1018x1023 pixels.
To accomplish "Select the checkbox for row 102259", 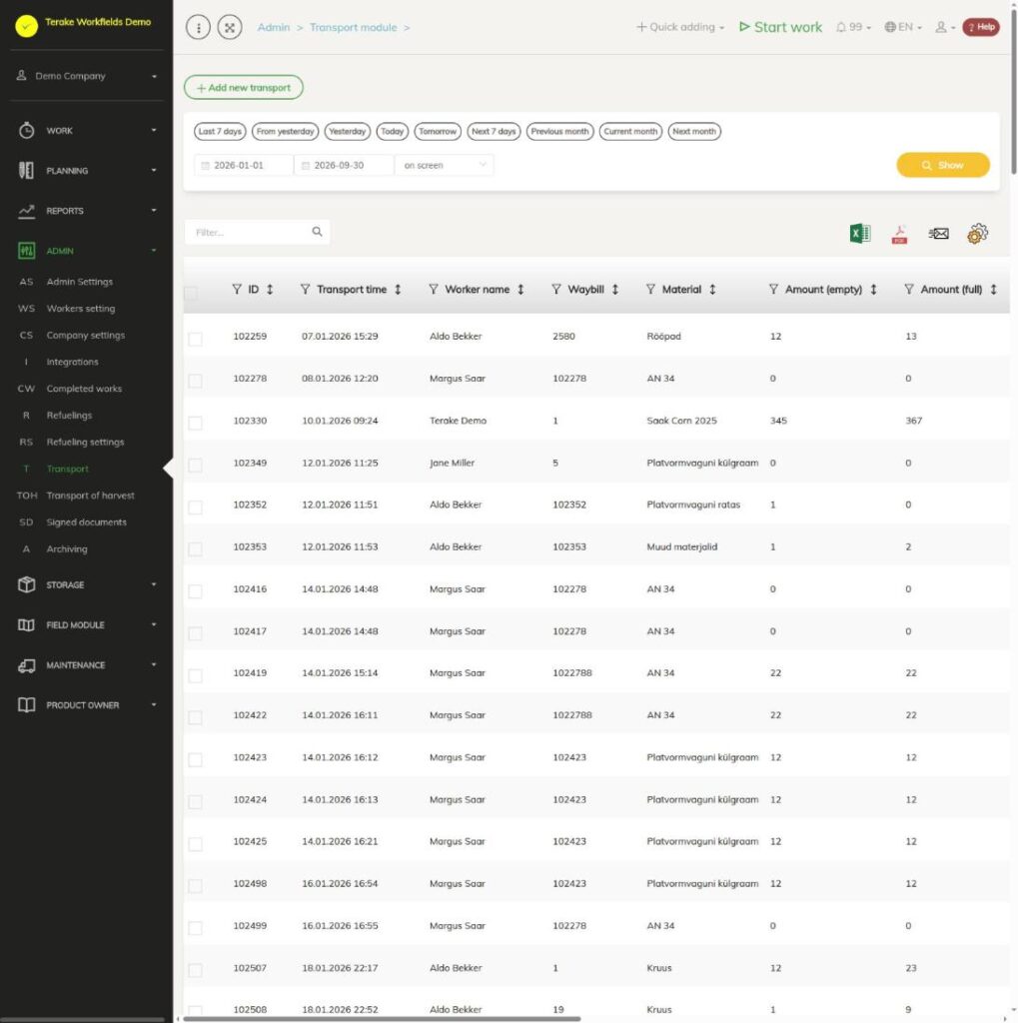I will click(195, 339).
